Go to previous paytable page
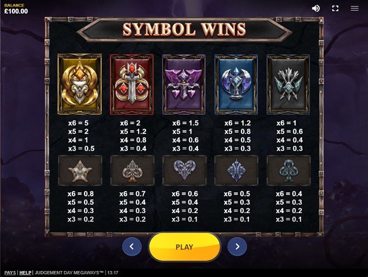368x277 pixels. pos(132,247)
